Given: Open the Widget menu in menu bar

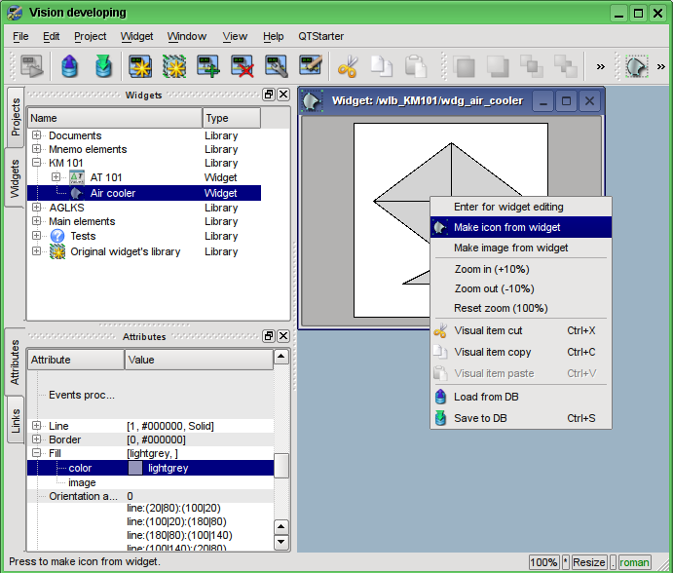Looking at the screenshot, I should [x=136, y=36].
